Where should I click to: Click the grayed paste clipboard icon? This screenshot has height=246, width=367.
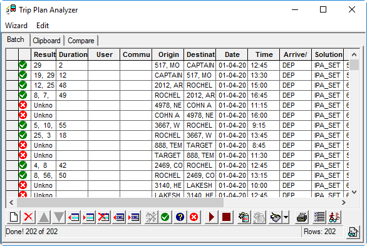pyautogui.click(x=259, y=217)
